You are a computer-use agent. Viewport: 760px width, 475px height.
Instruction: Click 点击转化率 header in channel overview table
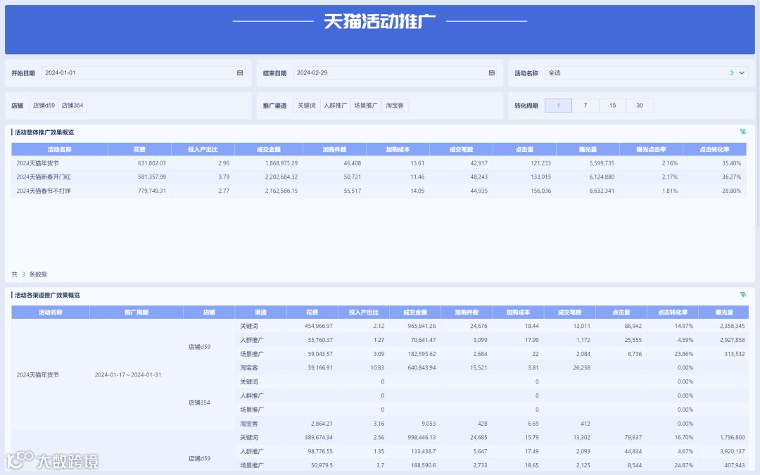(673, 312)
